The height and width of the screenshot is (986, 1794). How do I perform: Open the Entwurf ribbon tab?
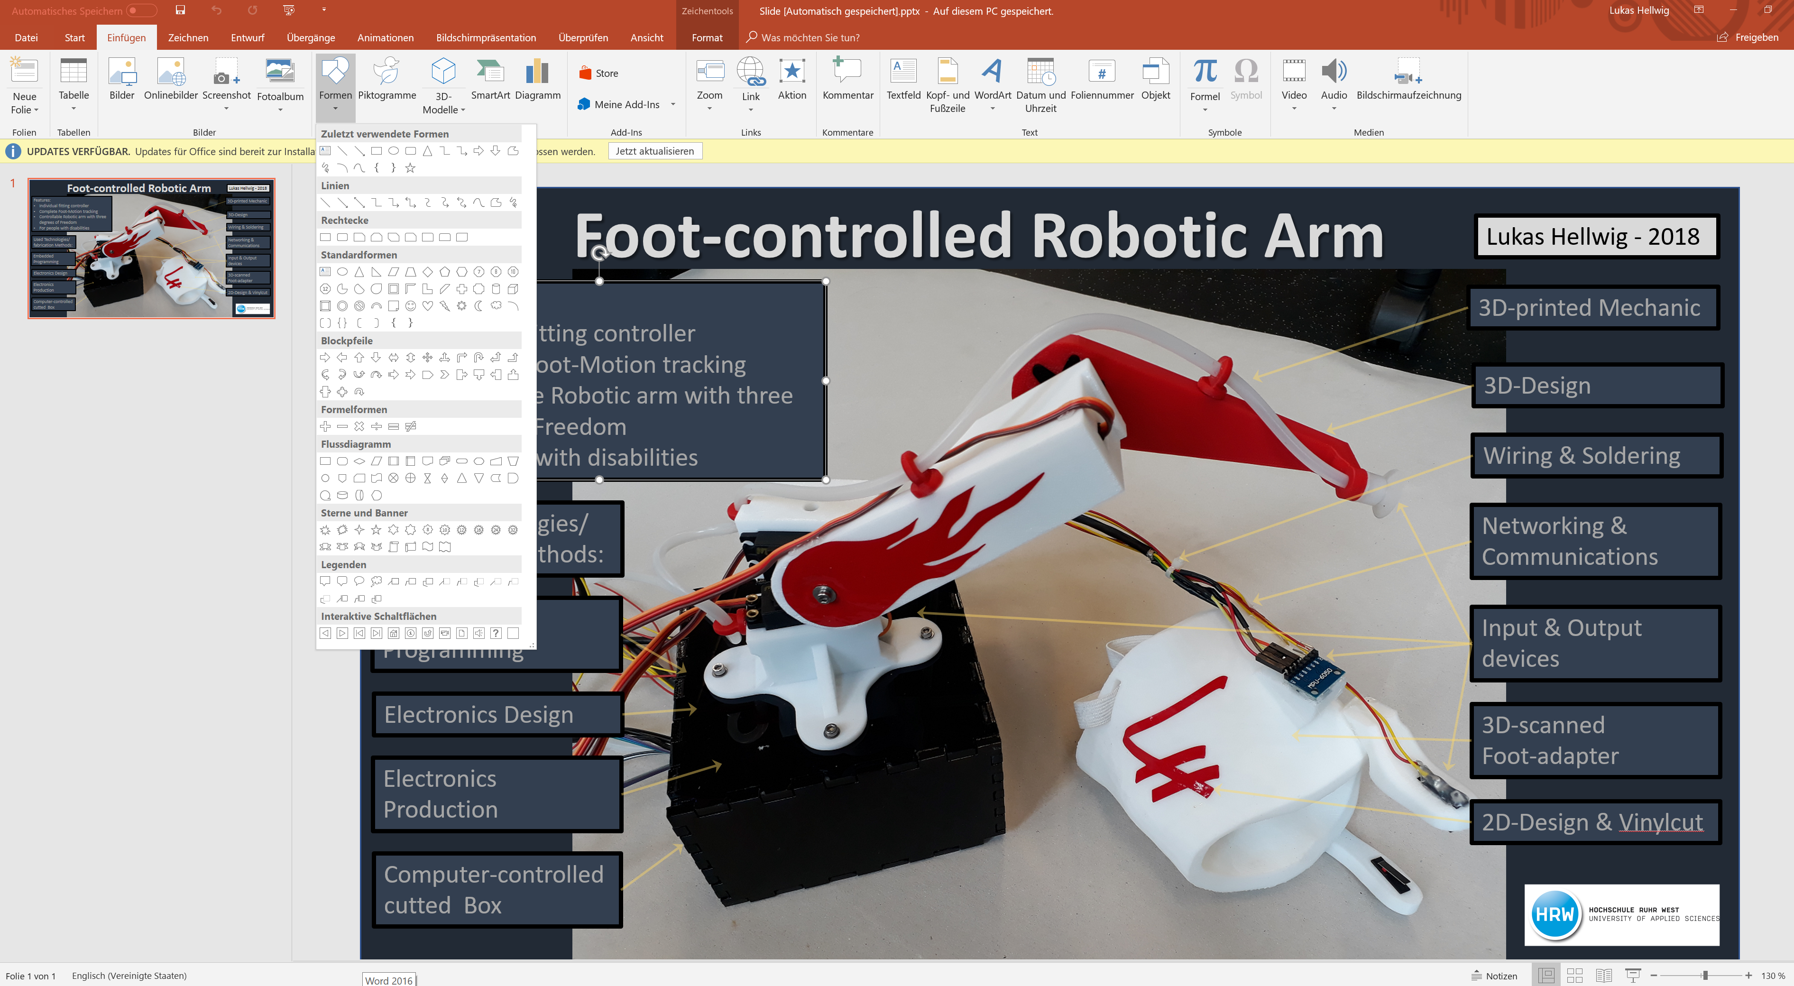click(247, 37)
